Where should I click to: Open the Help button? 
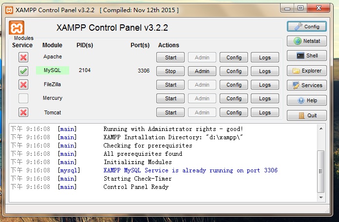coord(306,100)
